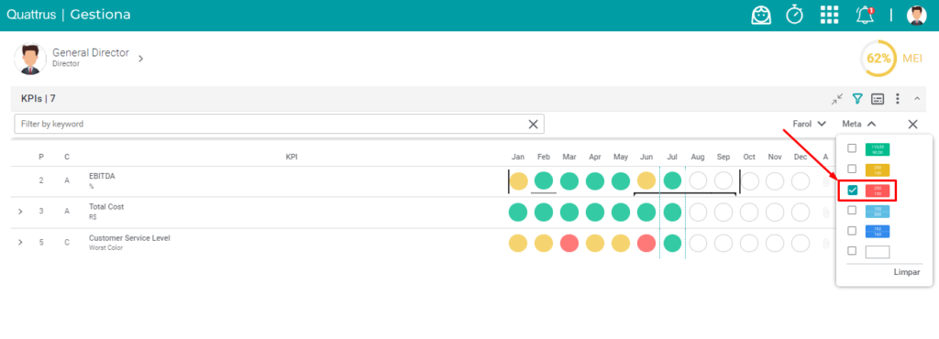The image size is (939, 339).
Task: Click the Sep month column header
Action: click(724, 157)
